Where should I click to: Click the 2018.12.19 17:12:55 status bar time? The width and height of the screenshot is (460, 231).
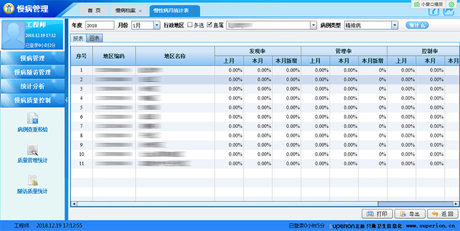tap(59, 225)
